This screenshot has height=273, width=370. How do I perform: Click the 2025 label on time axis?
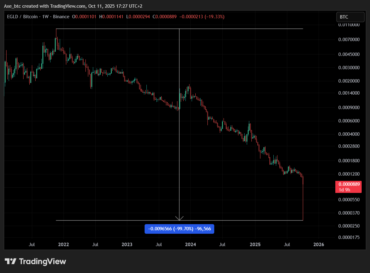tap(255, 245)
